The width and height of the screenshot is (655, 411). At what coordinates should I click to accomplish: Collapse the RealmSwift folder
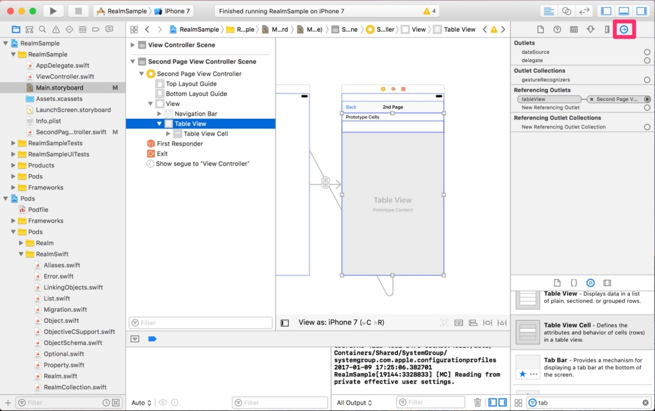[x=21, y=254]
